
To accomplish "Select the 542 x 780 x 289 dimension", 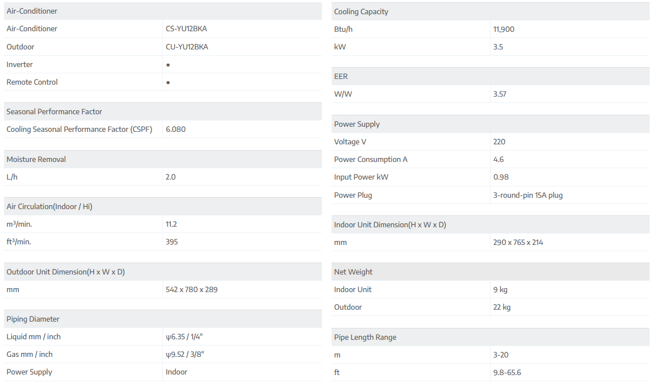I will pos(191,290).
